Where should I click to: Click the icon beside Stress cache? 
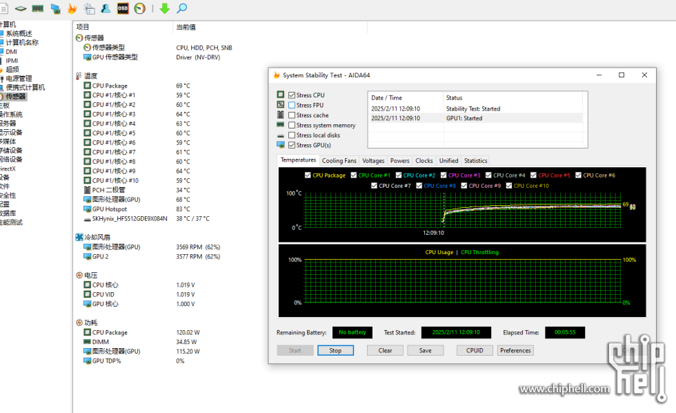tap(281, 115)
